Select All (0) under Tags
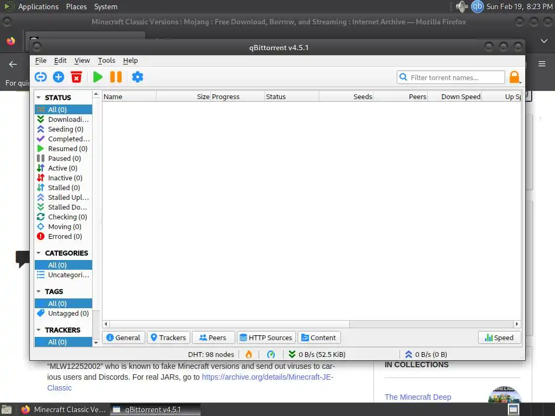This screenshot has height=416, width=555. 63,303
